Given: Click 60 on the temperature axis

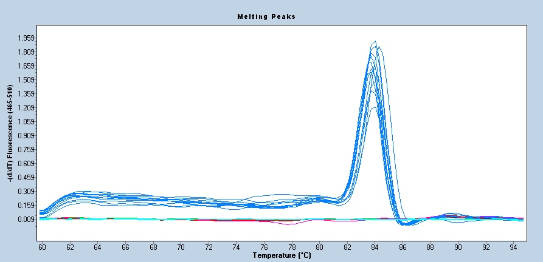Looking at the screenshot, I should tap(42, 247).
